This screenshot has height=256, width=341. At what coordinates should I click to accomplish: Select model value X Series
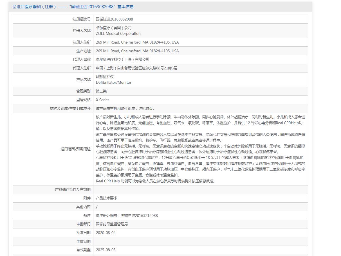(102, 100)
